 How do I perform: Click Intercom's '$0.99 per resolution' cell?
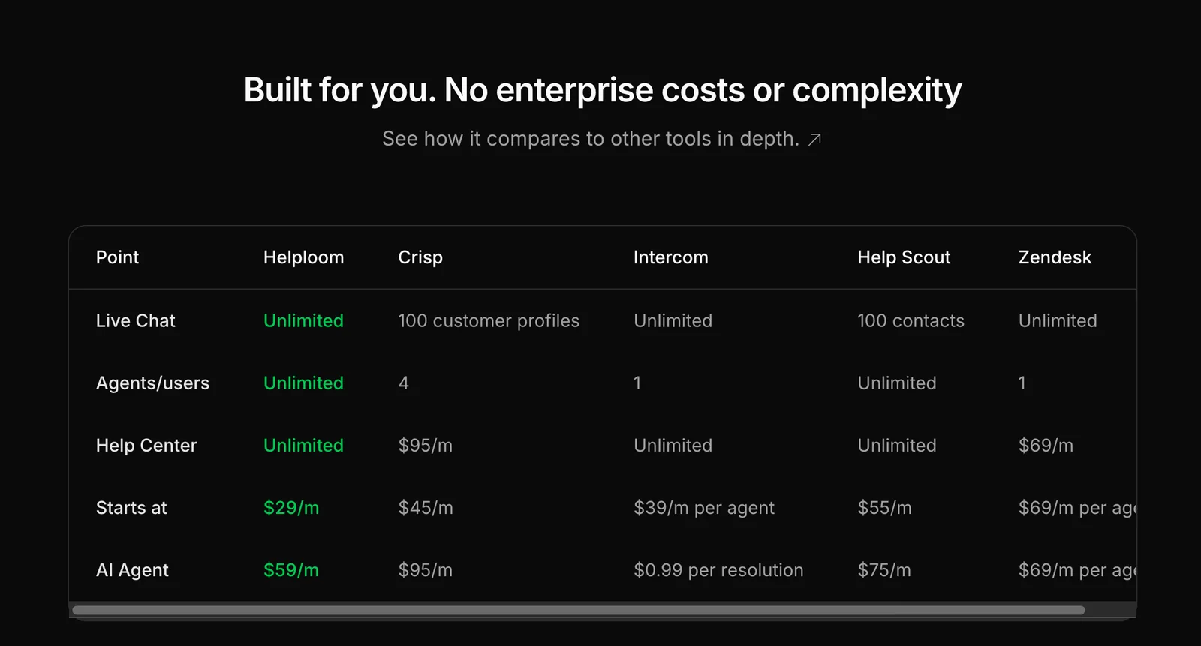click(718, 570)
